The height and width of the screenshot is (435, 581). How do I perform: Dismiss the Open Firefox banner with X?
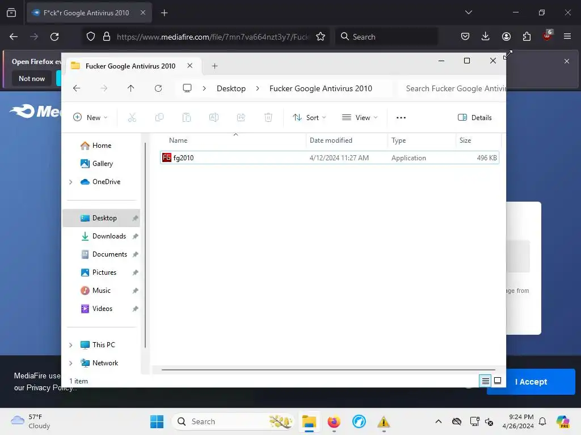(x=567, y=61)
